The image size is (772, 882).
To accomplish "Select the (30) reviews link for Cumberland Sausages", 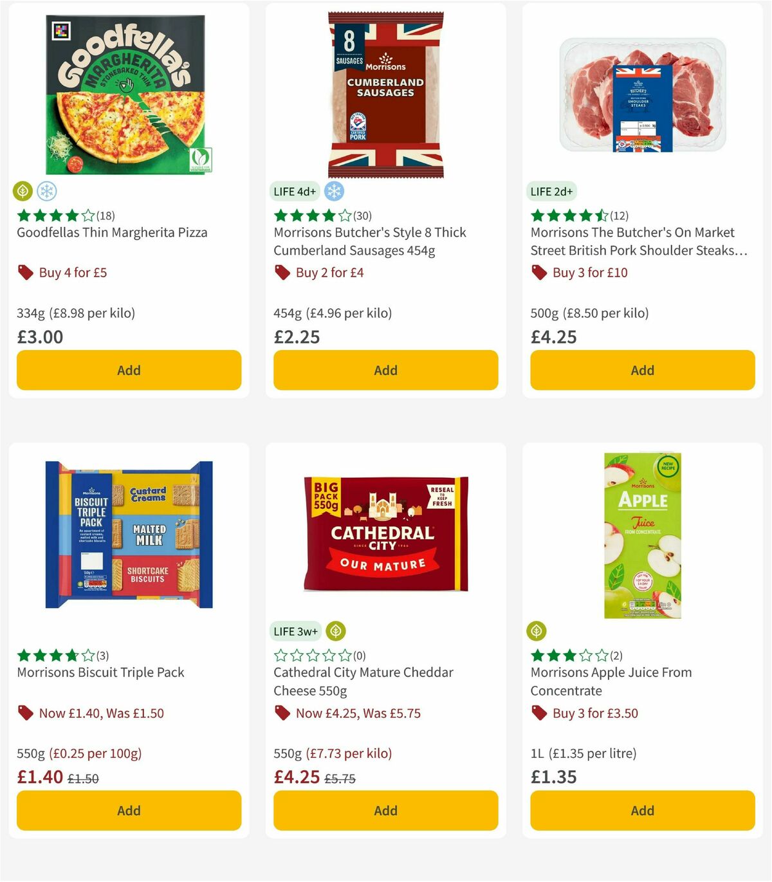I will pos(362,216).
